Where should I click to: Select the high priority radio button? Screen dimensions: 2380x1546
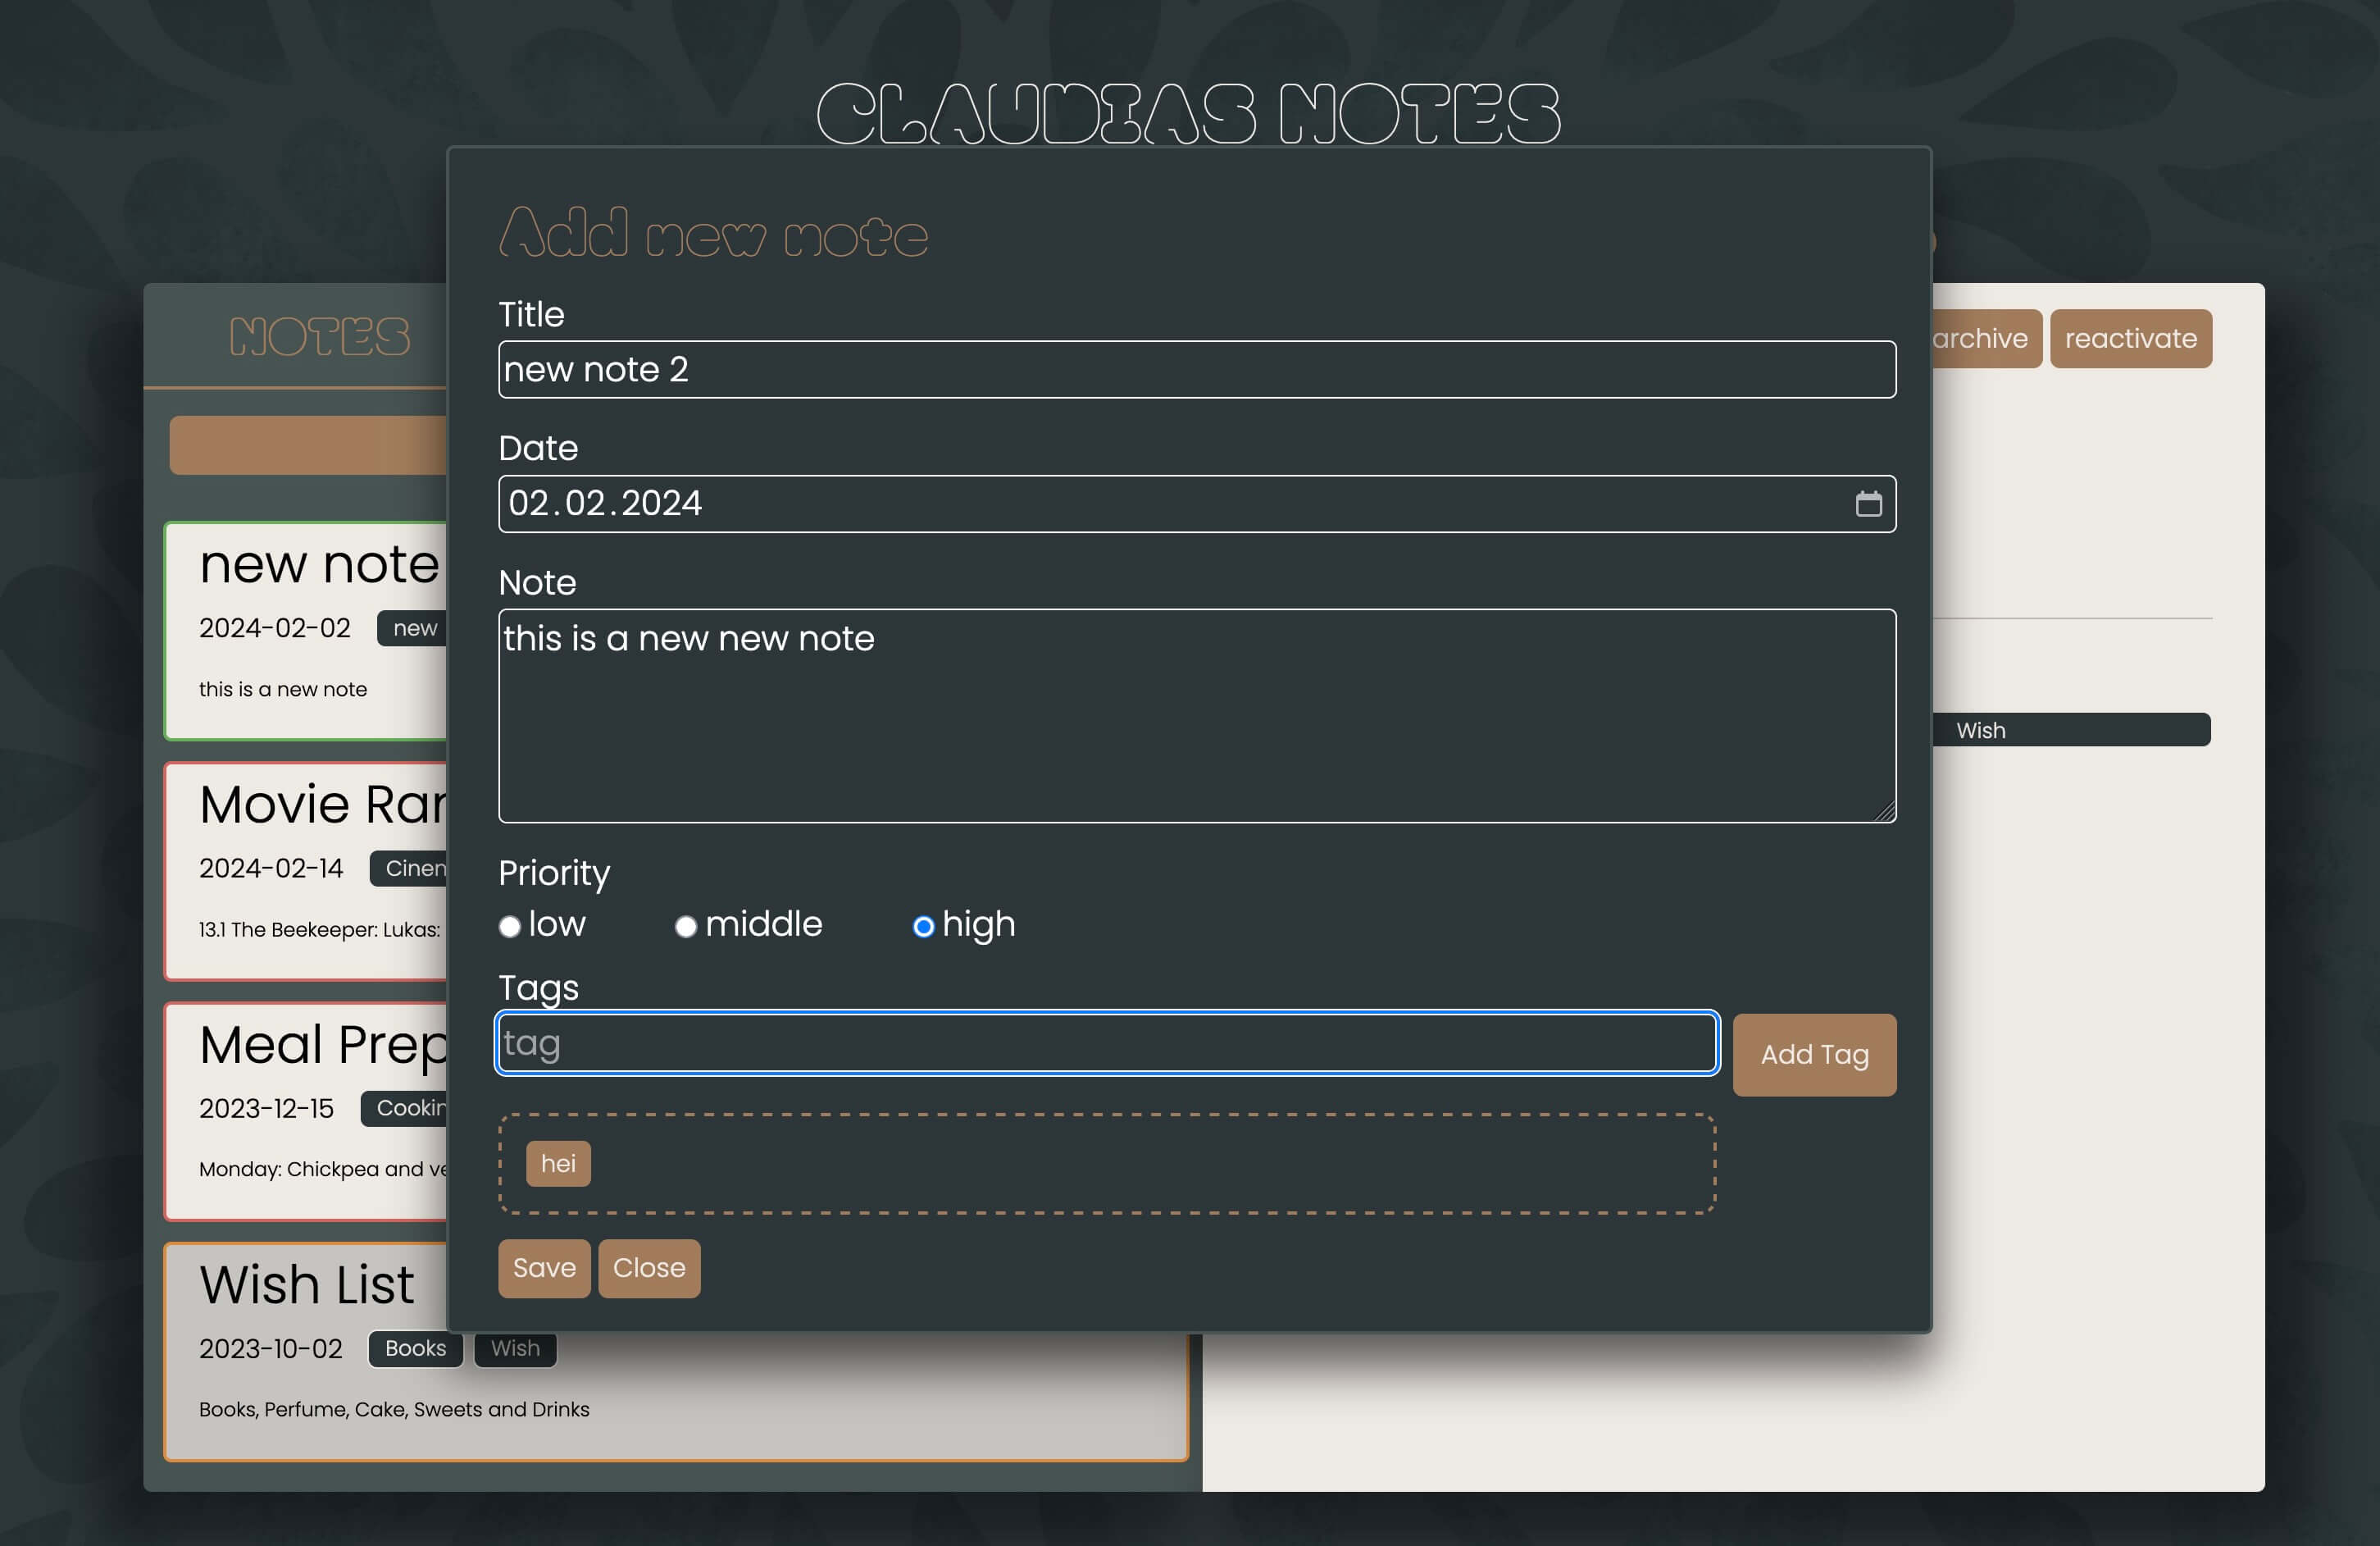pyautogui.click(x=923, y=927)
